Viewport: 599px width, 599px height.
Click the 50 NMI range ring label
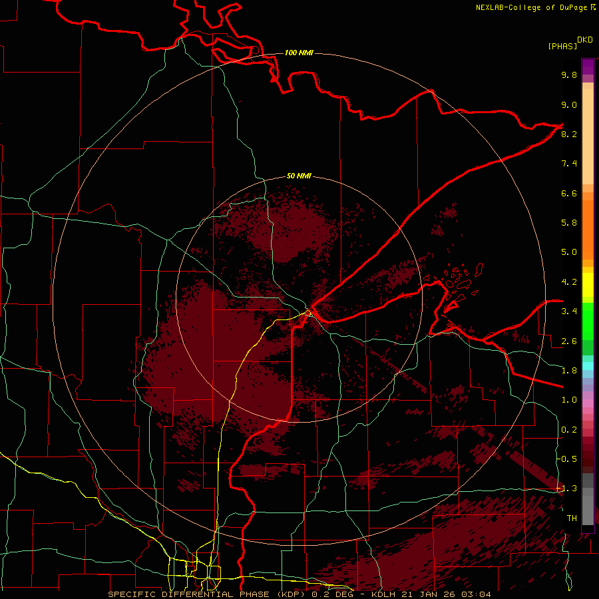click(x=299, y=176)
